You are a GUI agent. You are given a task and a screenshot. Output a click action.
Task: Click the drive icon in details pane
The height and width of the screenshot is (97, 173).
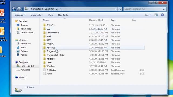click(18, 90)
